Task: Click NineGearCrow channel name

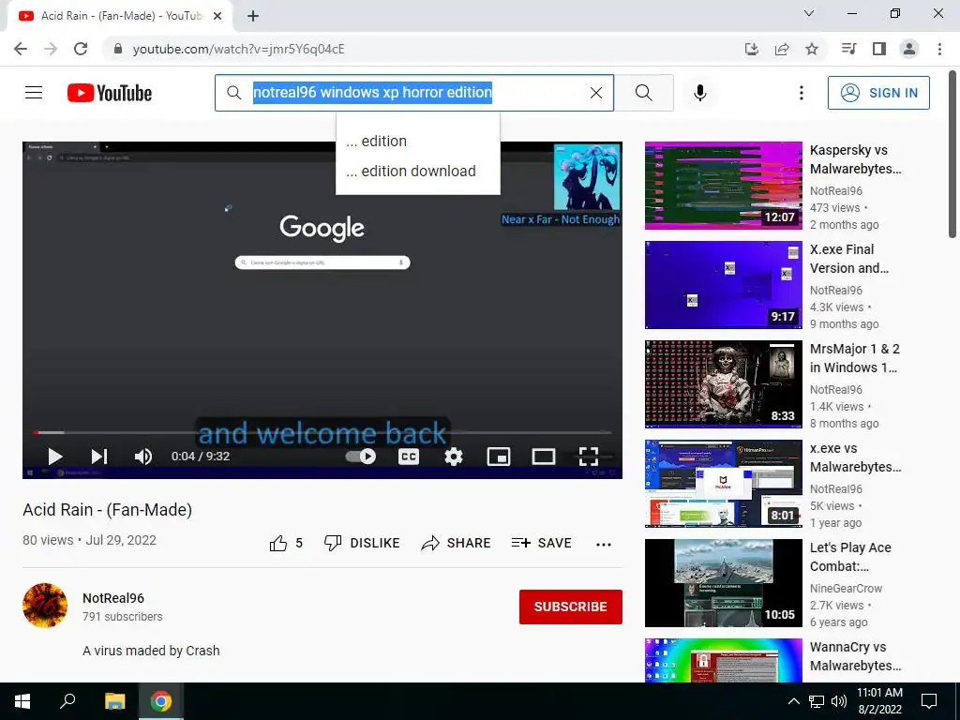Action: pyautogui.click(x=846, y=589)
